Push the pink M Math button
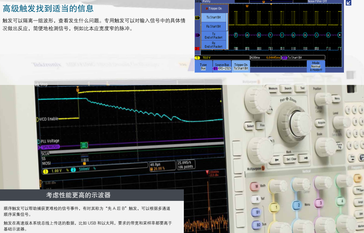This screenshot has height=233, width=364. (x=256, y=186)
